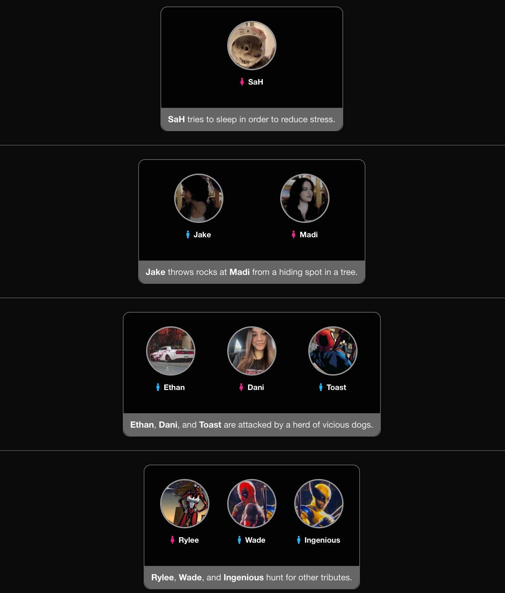Click the blue male icon beside Ethan
505x593 pixels.
point(158,387)
